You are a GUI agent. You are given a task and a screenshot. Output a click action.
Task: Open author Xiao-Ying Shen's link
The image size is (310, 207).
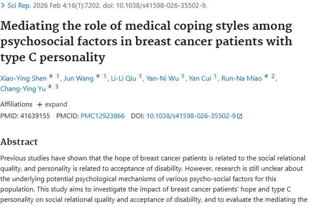[x=22, y=78]
